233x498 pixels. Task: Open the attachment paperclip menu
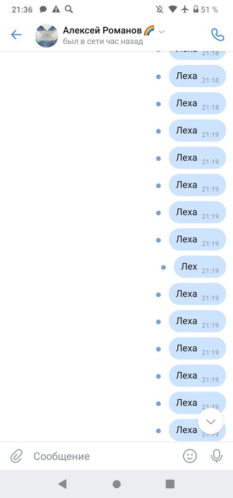(x=16, y=456)
